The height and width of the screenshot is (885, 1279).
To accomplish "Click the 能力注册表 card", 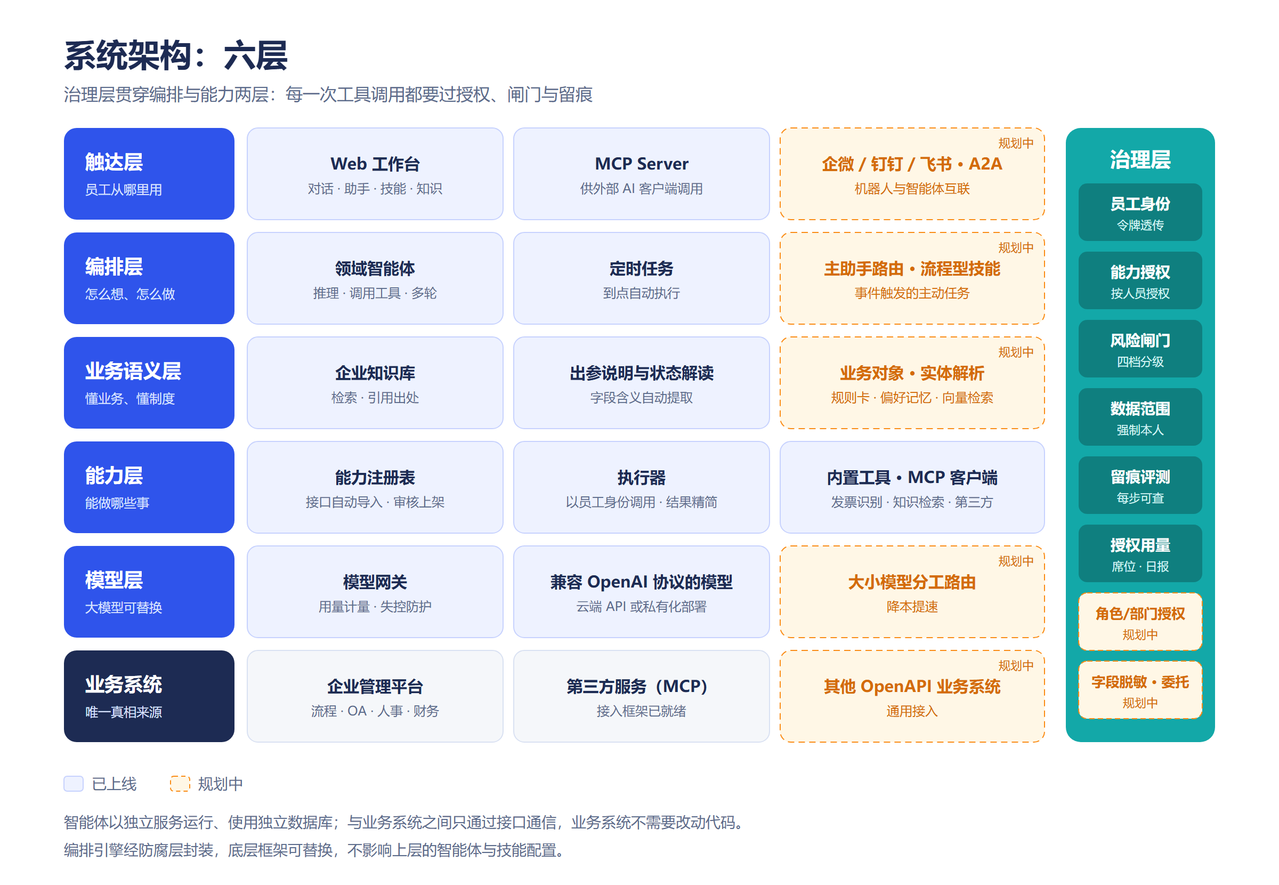I will [375, 487].
